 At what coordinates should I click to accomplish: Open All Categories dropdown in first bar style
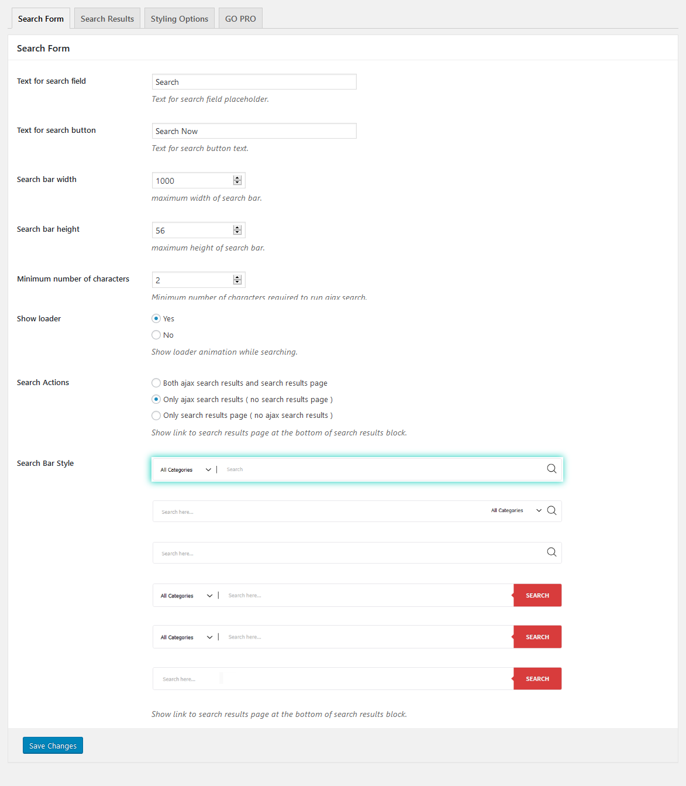(x=185, y=470)
